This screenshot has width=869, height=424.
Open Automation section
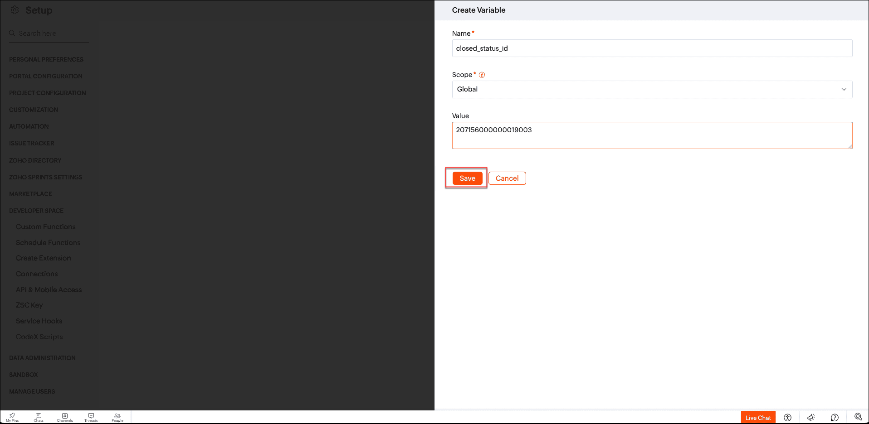point(29,126)
